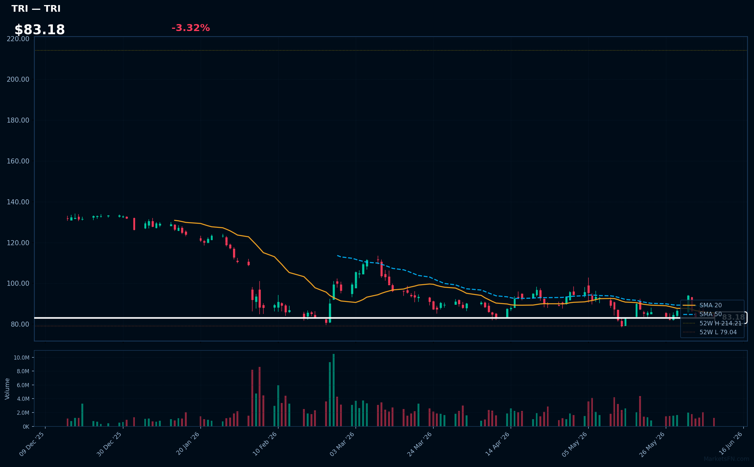Click the rotated "Volume" axis title

point(7,389)
